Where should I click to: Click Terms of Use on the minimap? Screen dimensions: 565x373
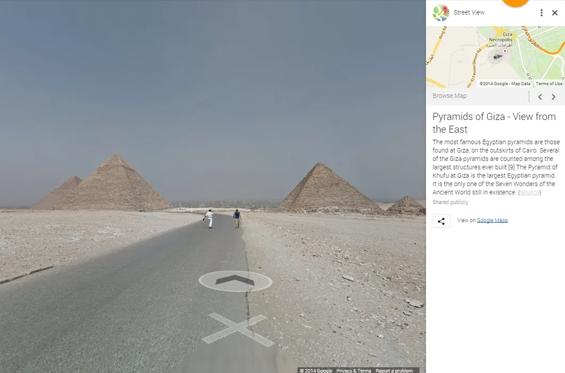click(548, 84)
